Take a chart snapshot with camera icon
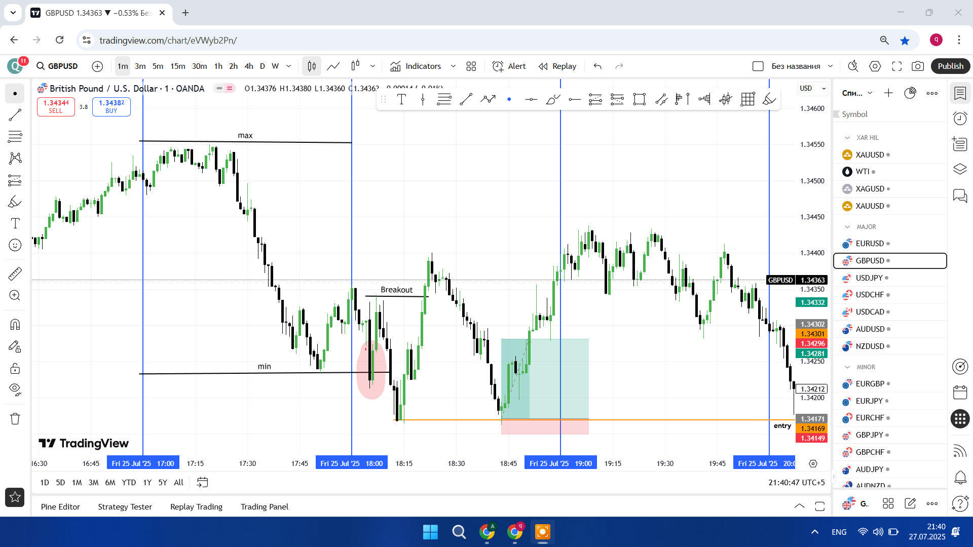973x547 pixels. tap(917, 66)
